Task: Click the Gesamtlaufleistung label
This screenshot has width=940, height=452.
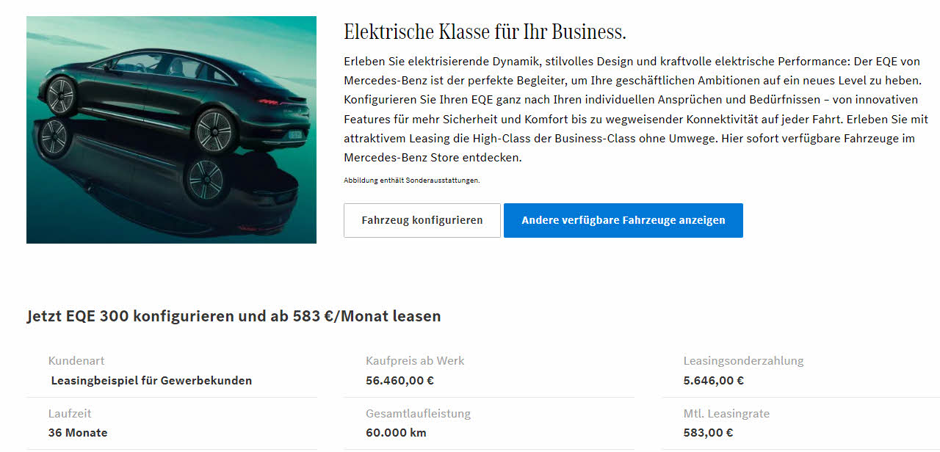Action: point(418,414)
